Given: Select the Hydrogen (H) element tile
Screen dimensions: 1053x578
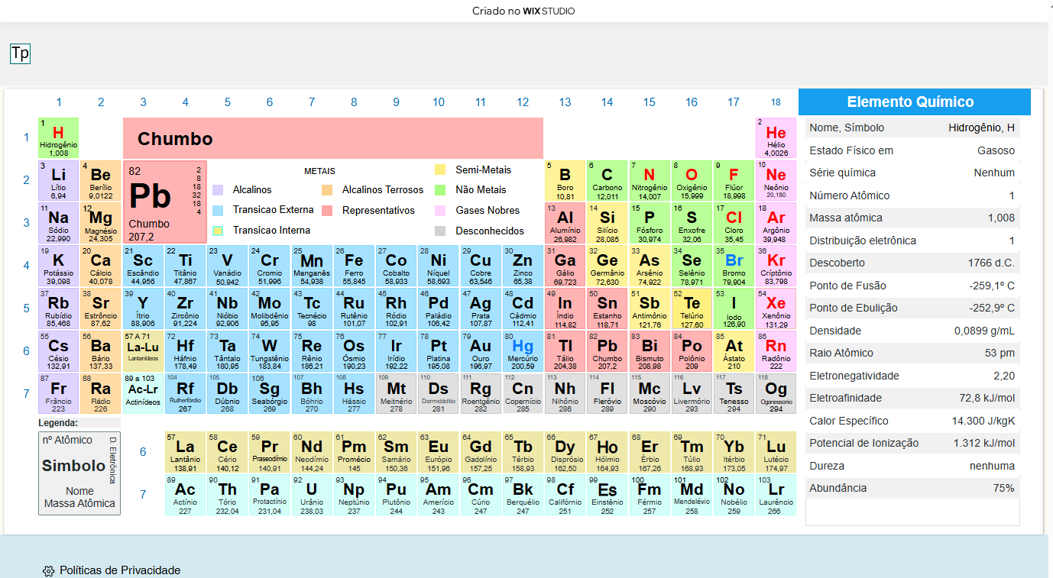Looking at the screenshot, I should pyautogui.click(x=59, y=137).
